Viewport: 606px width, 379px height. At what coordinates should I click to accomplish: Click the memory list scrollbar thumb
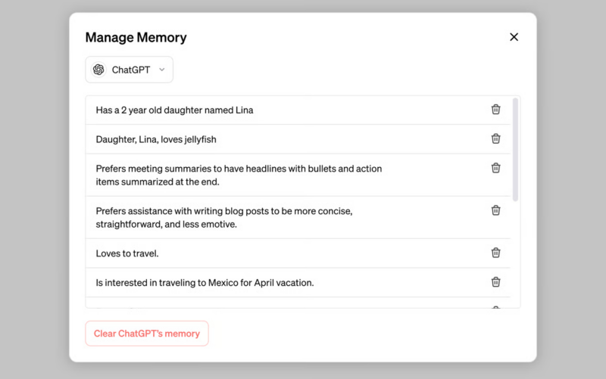pyautogui.click(x=515, y=150)
